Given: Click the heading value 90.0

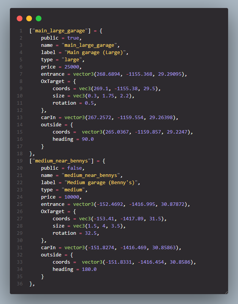Looking at the screenshot, I should tap(87, 139).
